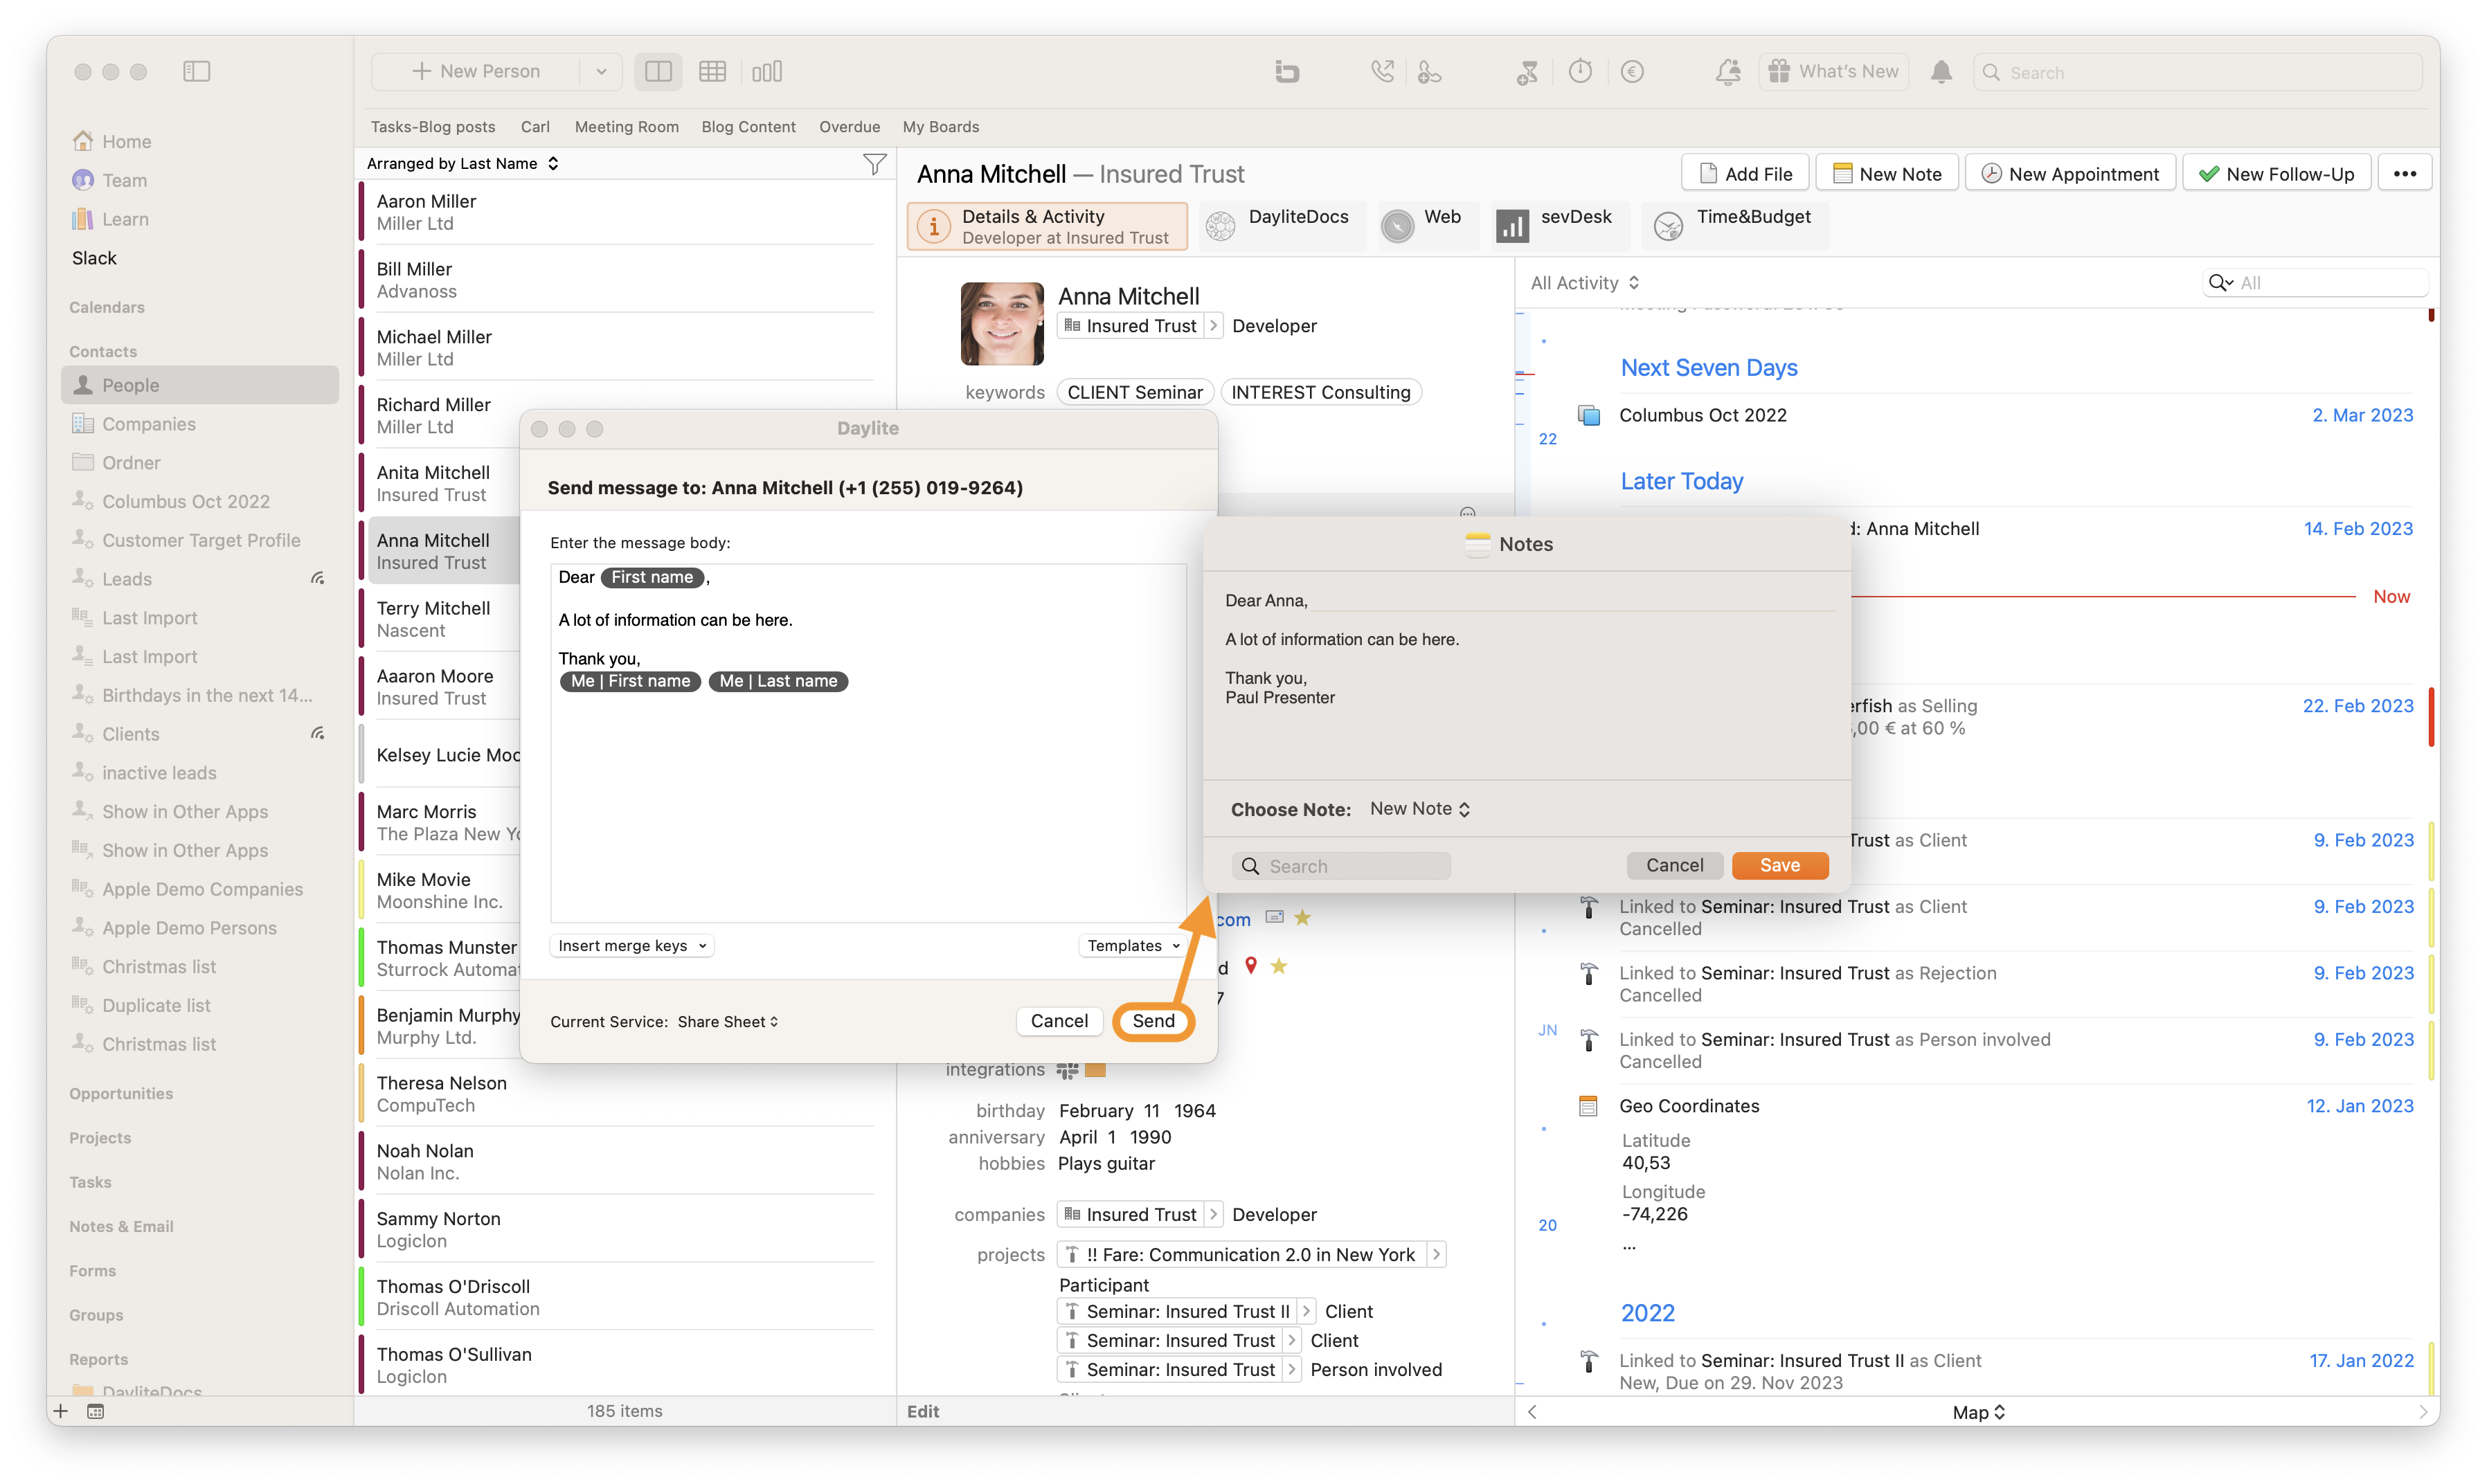2487x1484 pixels.
Task: Toggle the favorite star beside the email
Action: [x=1302, y=917]
